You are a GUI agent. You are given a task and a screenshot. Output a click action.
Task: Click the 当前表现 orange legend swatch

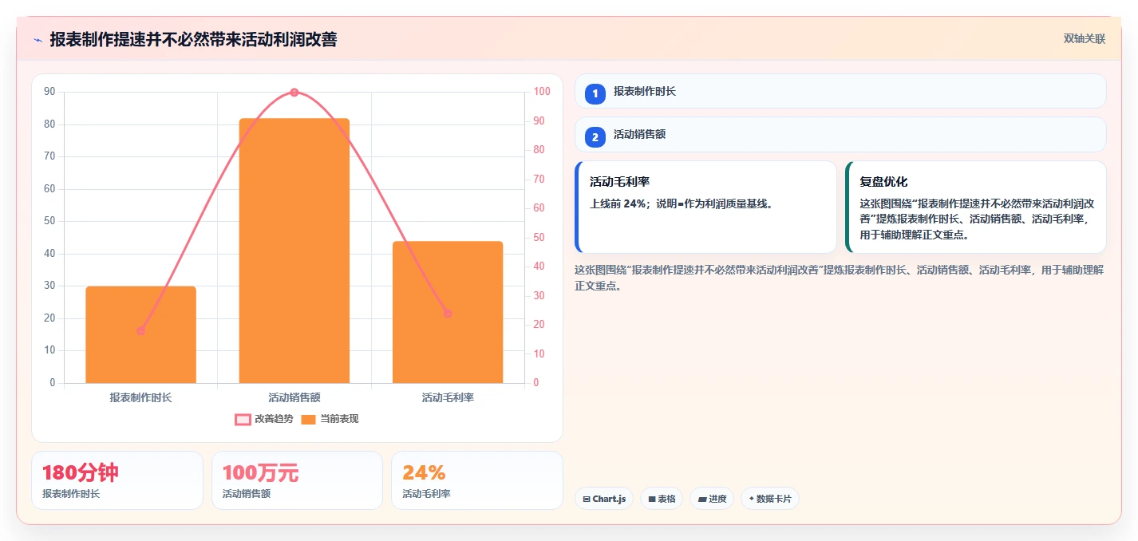309,420
